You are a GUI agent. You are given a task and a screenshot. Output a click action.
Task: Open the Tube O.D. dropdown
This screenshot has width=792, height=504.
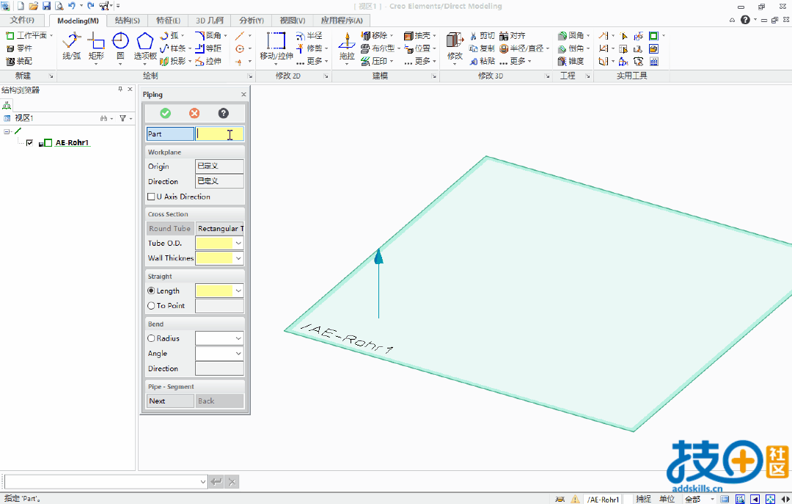(x=238, y=243)
